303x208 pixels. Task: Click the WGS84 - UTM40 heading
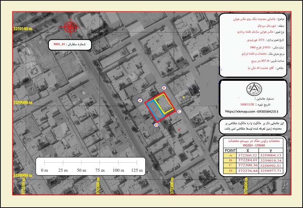tap(254, 145)
